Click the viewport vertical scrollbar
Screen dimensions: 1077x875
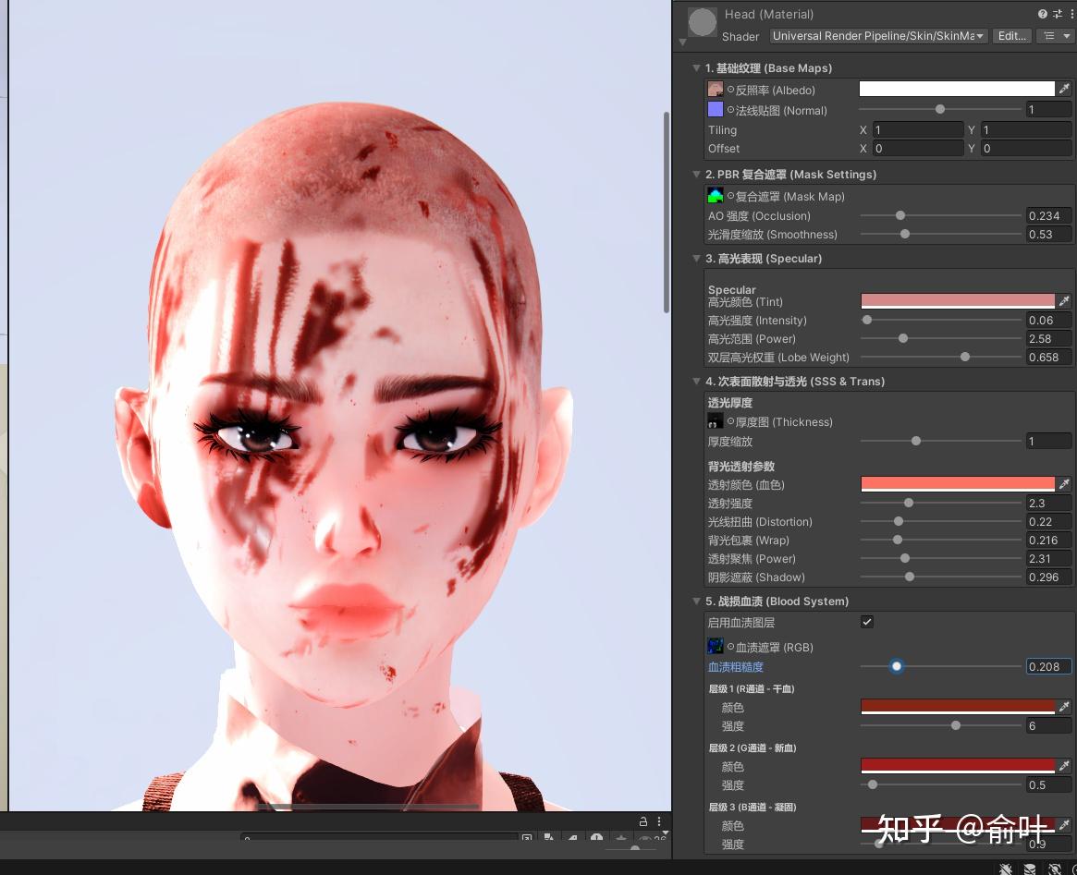667,213
